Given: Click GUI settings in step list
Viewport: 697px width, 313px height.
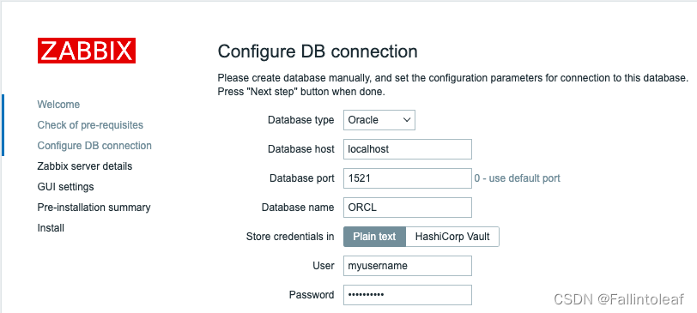Looking at the screenshot, I should (66, 186).
